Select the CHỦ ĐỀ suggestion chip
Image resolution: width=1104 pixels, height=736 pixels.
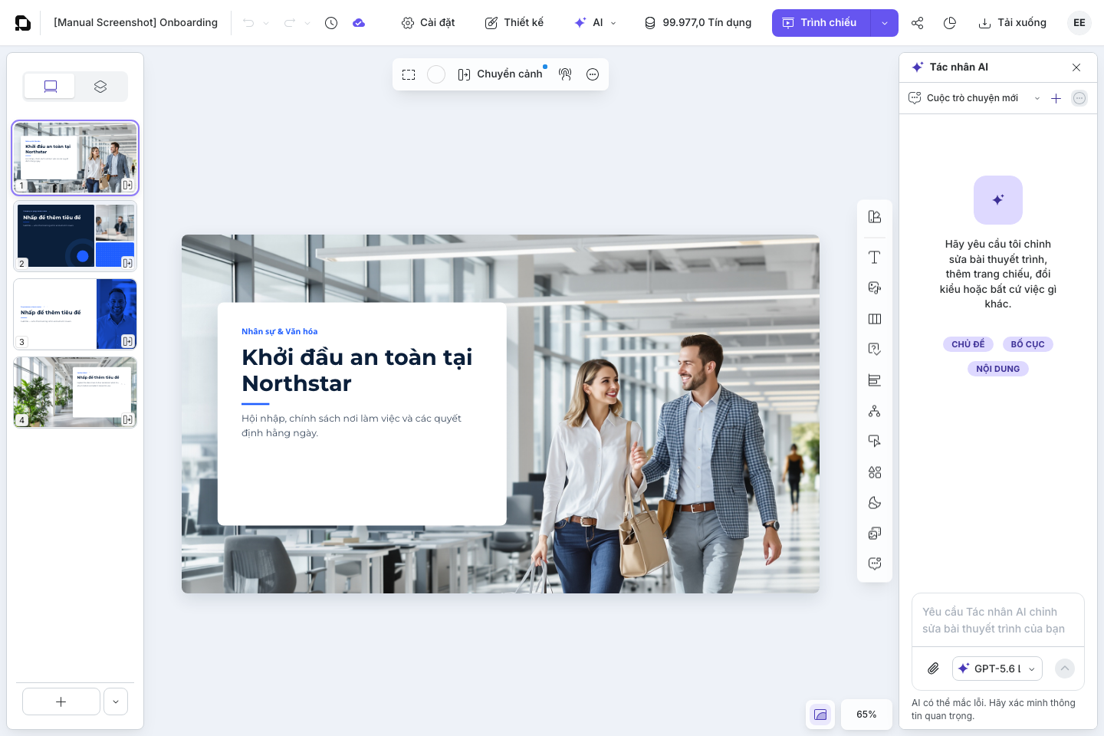[x=968, y=344]
